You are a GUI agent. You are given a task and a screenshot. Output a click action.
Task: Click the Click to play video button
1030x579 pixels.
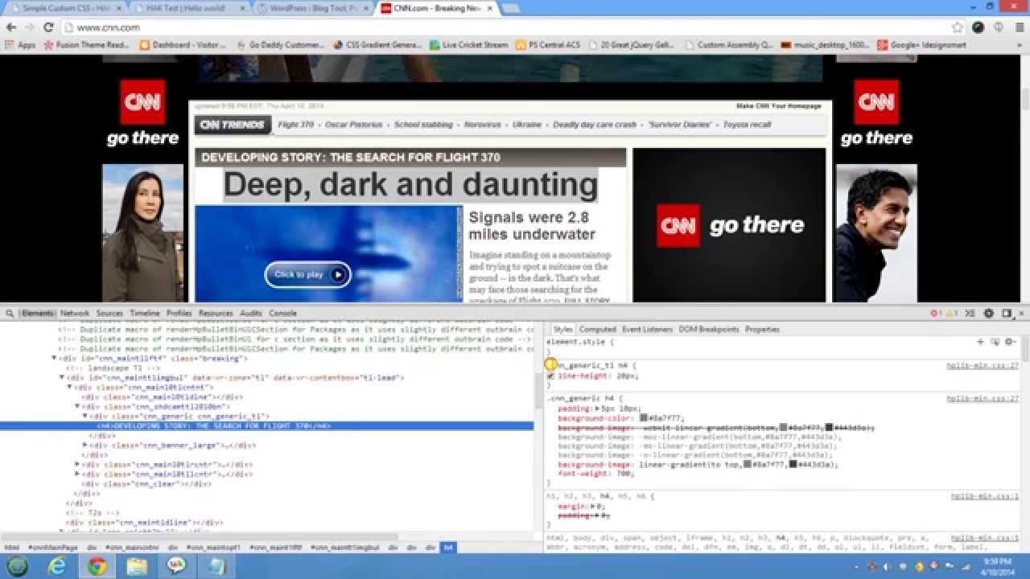[308, 274]
